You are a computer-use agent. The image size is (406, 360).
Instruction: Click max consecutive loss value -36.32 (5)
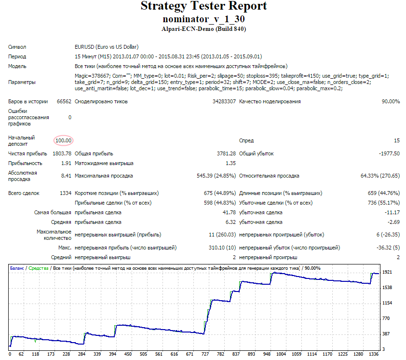coord(388,248)
